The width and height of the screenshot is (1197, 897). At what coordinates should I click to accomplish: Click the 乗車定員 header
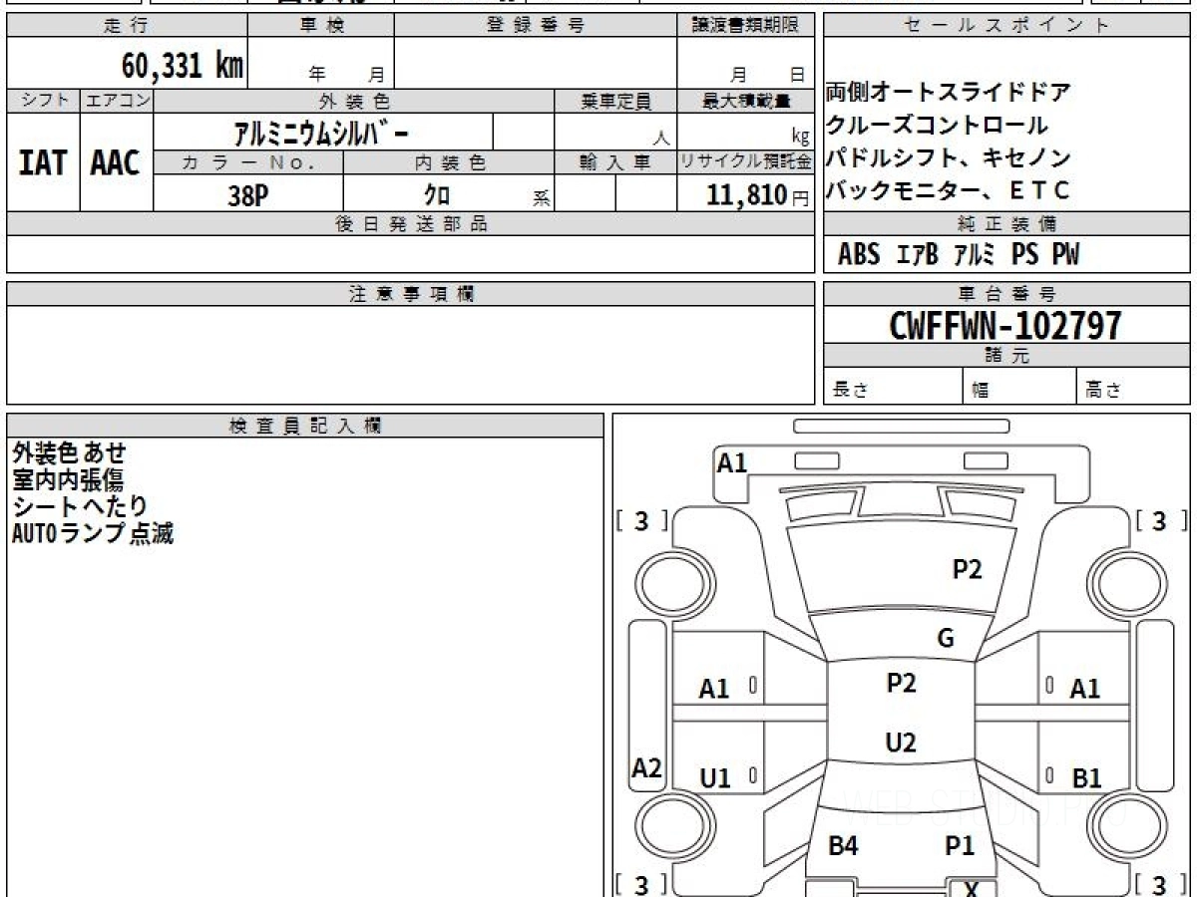[615, 101]
